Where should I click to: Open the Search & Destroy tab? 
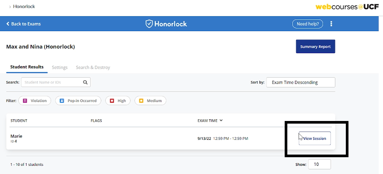click(x=93, y=67)
